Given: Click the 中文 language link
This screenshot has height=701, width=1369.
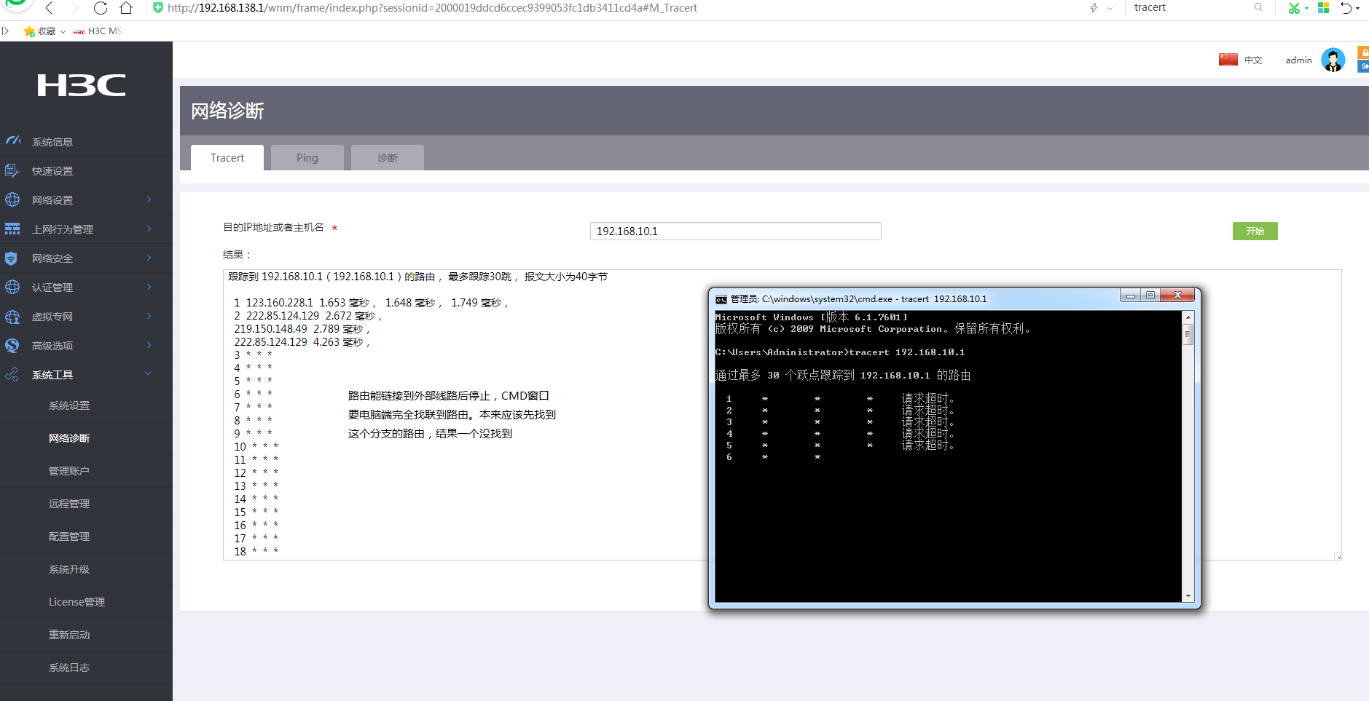Looking at the screenshot, I should (1253, 60).
